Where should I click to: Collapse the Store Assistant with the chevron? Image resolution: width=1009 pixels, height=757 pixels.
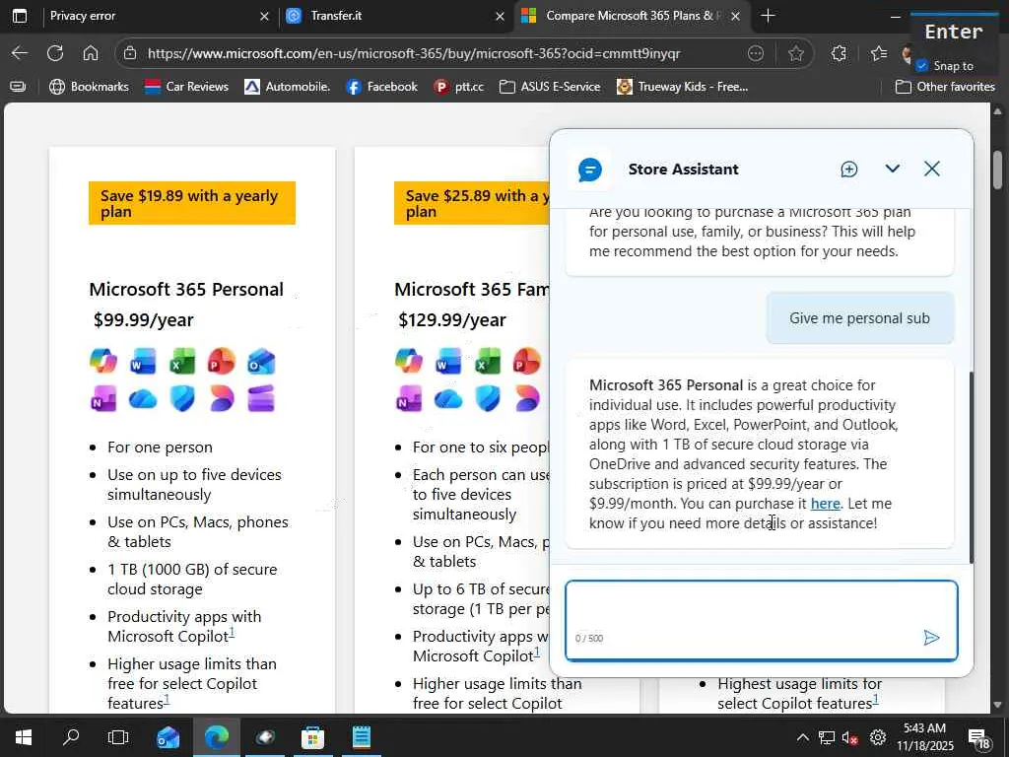click(x=892, y=169)
